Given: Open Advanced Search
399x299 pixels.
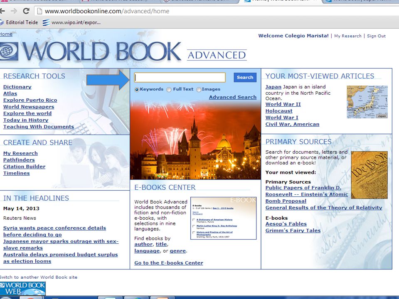Looking at the screenshot, I should pyautogui.click(x=233, y=97).
